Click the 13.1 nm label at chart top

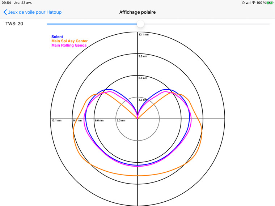click(x=143, y=35)
